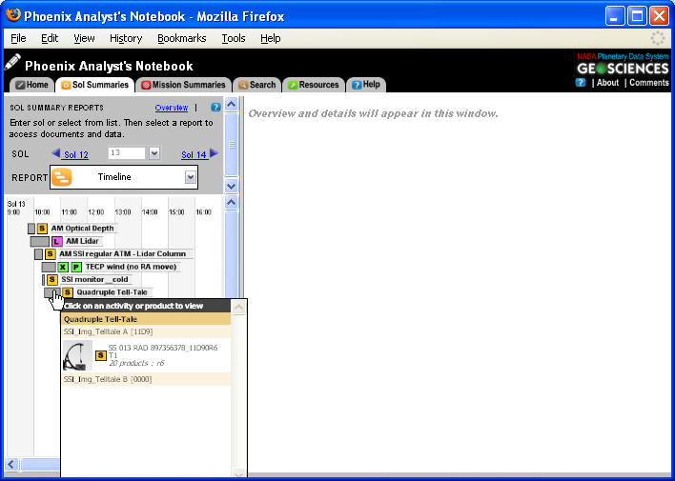Click the right arrow for next sol
Viewport: 675px width, 481px height.
tap(215, 153)
